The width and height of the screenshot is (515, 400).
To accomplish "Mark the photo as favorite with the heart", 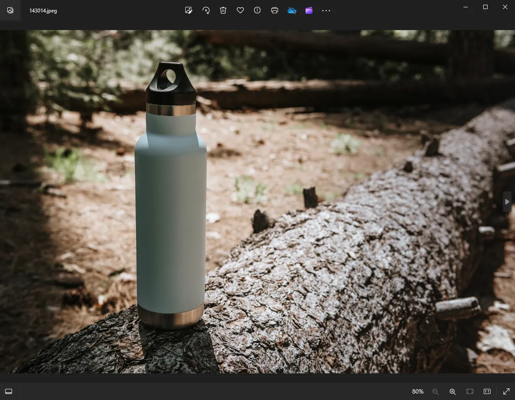I will (x=240, y=10).
